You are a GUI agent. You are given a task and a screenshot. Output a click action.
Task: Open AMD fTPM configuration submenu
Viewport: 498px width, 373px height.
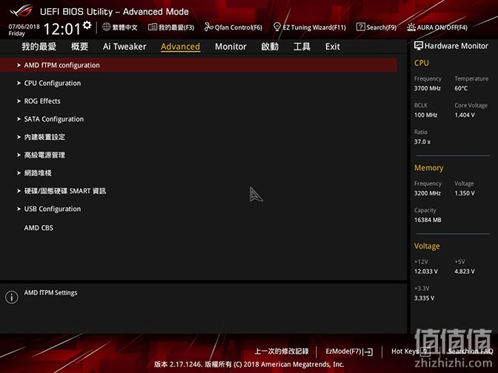click(x=199, y=65)
